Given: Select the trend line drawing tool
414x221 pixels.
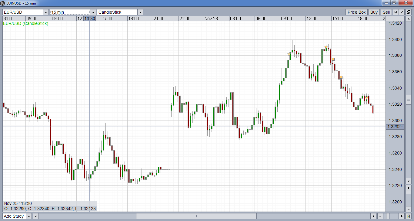Looking at the screenshot, I should tap(402, 12).
